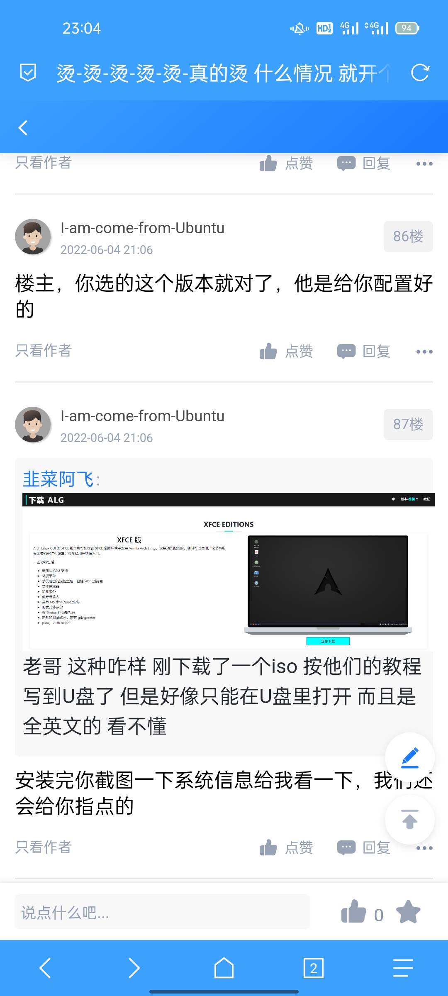This screenshot has height=996, width=448.
Task: Open the browser hamburger menu
Action: 403,968
